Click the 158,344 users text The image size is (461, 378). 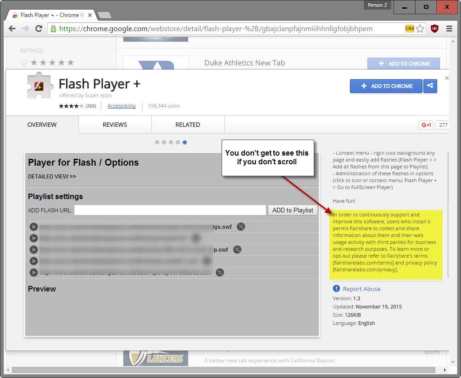pyautogui.click(x=164, y=106)
